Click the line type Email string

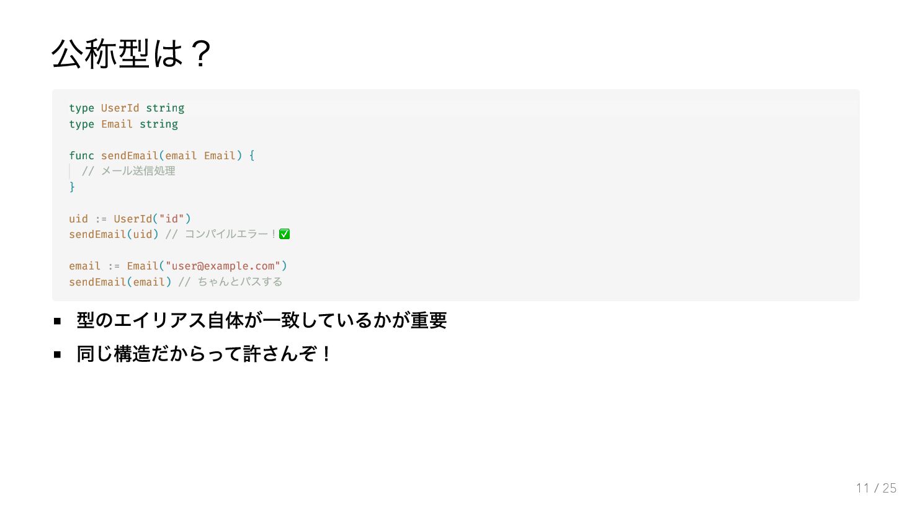pyautogui.click(x=123, y=124)
